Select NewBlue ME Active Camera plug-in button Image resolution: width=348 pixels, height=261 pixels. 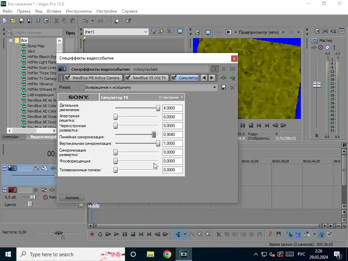coord(93,78)
